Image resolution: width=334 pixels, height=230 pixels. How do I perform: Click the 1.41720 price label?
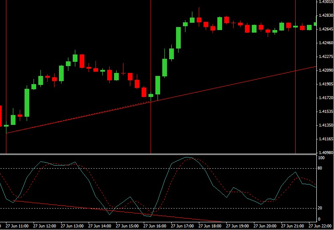click(x=326, y=98)
